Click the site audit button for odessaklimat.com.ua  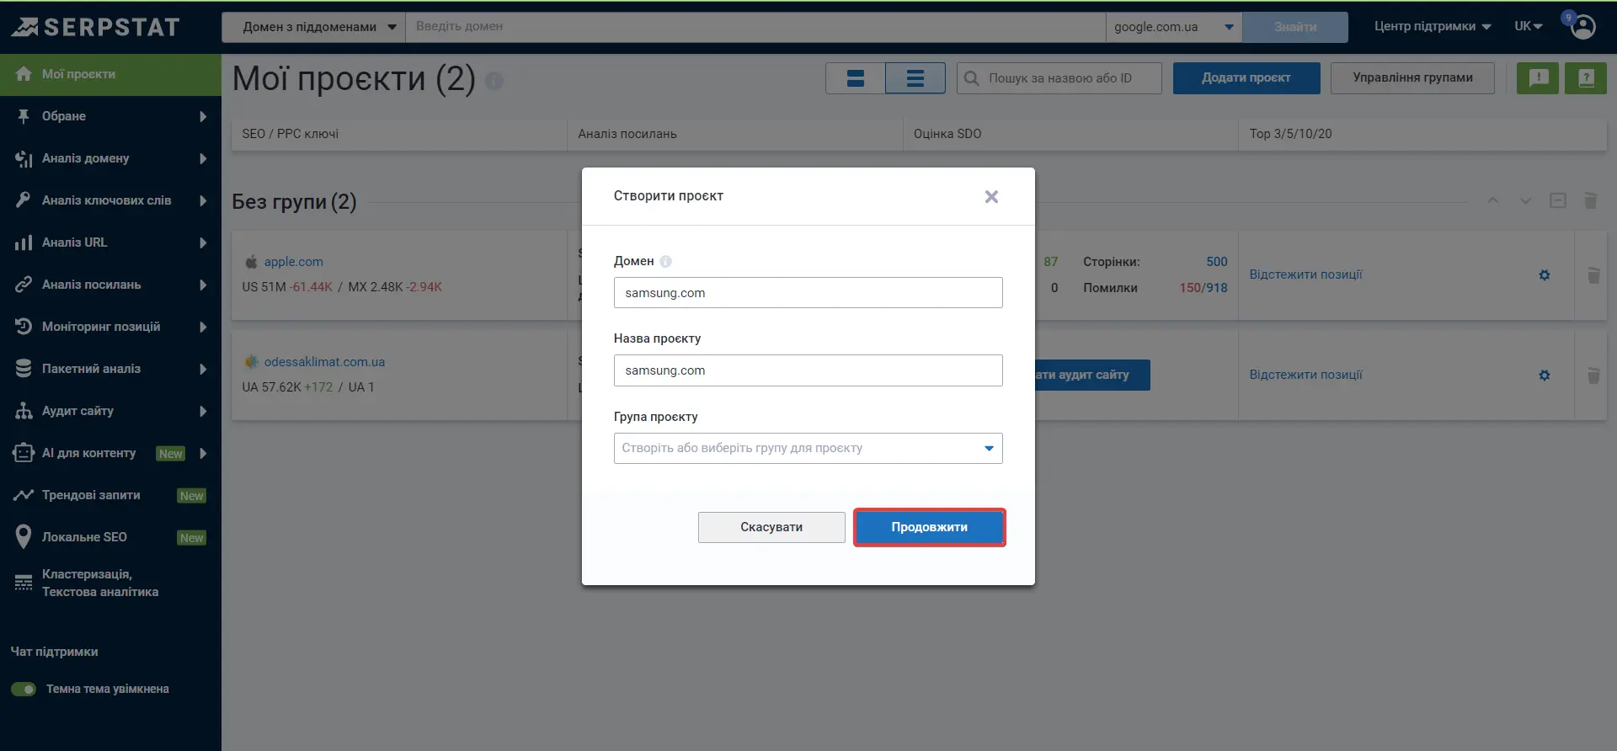click(1092, 375)
